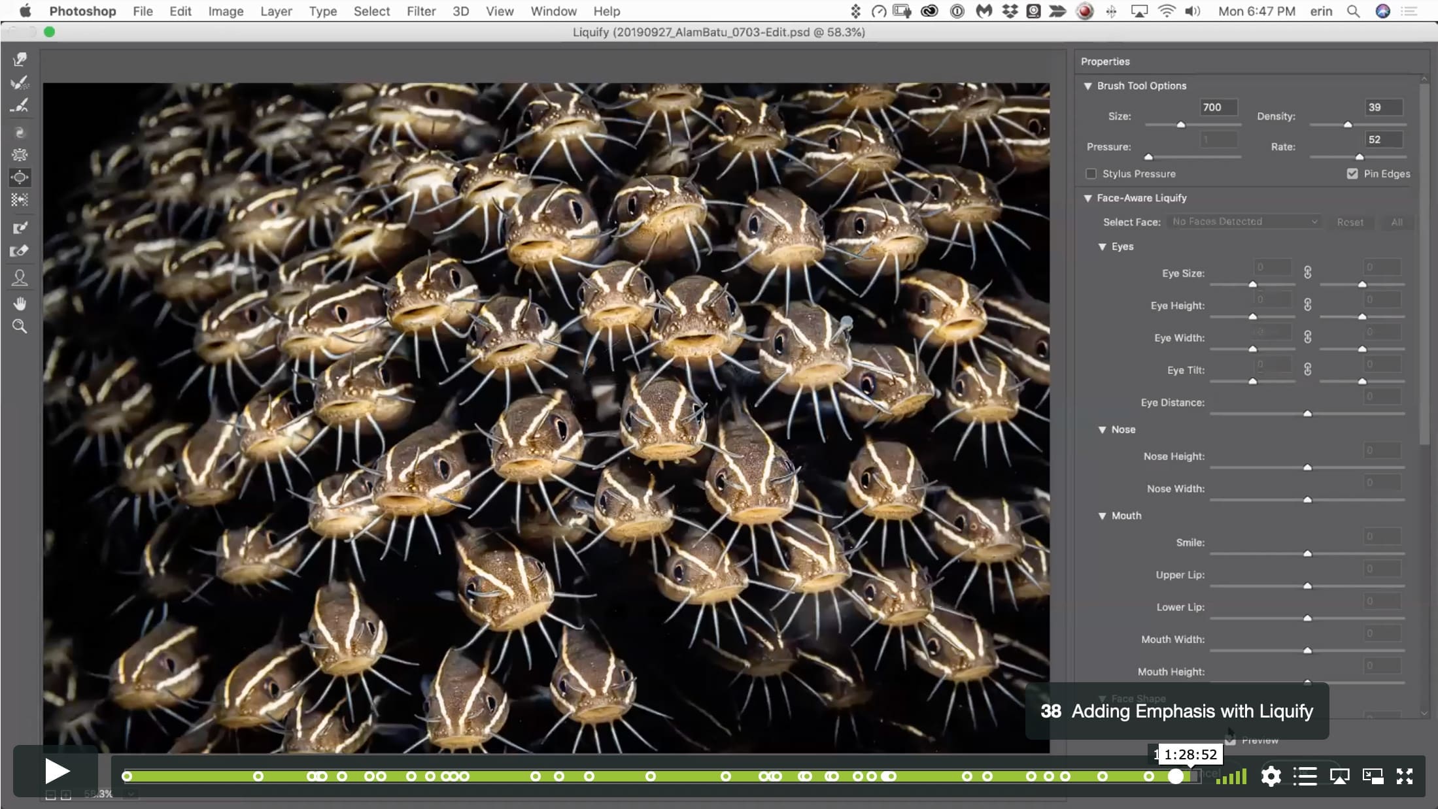Toggle the Eye Tilt link icon

[x=1307, y=369]
